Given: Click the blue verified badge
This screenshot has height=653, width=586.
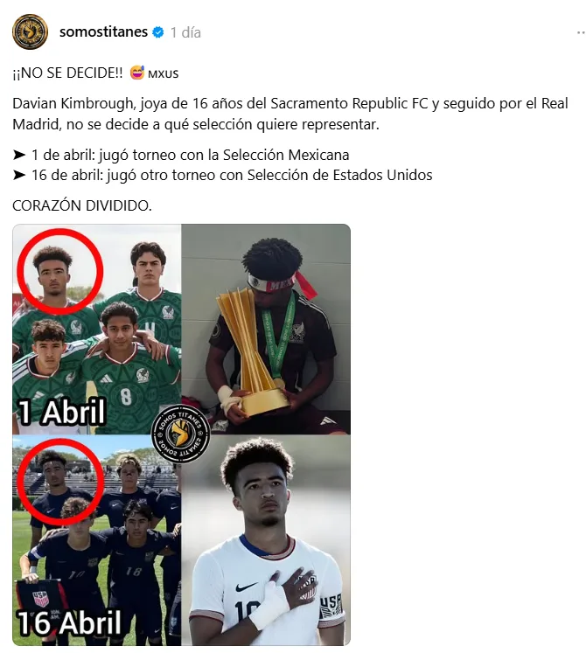Looking at the screenshot, I should (x=158, y=32).
